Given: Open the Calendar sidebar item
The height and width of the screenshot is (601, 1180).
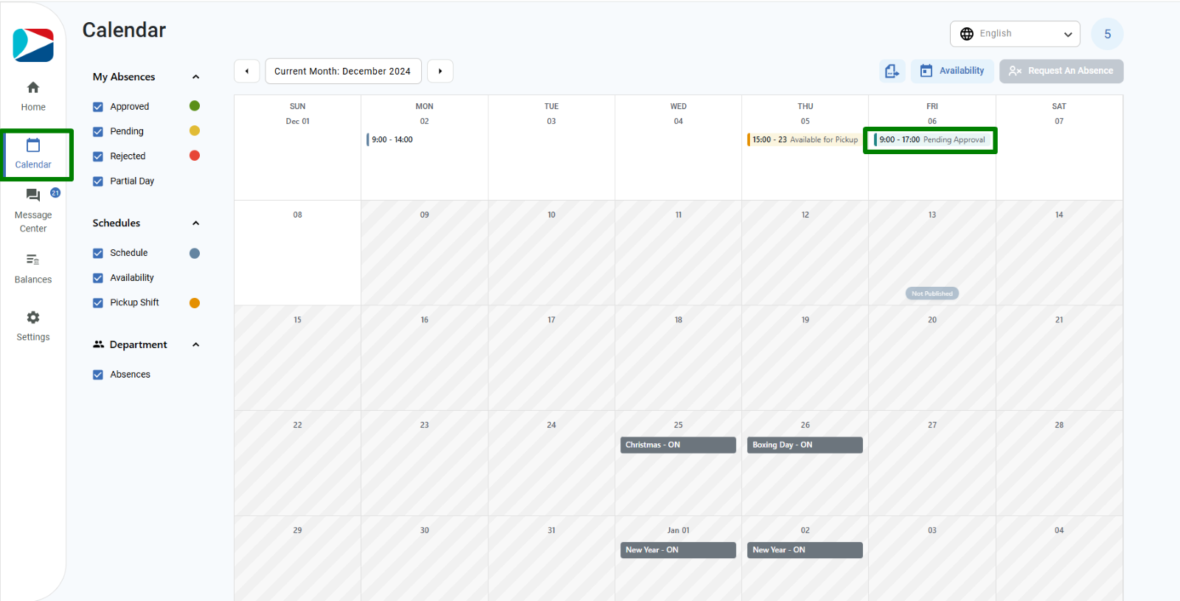Looking at the screenshot, I should [x=33, y=154].
